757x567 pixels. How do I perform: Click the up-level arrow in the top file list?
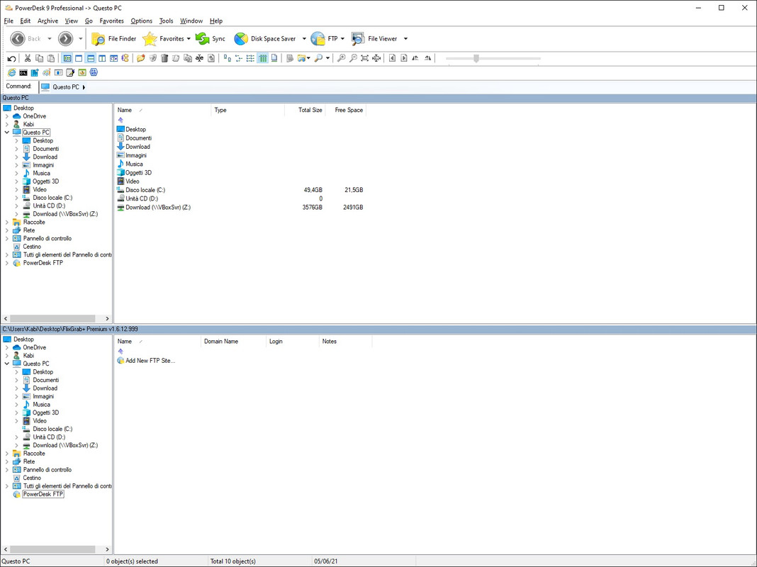pyautogui.click(x=120, y=120)
